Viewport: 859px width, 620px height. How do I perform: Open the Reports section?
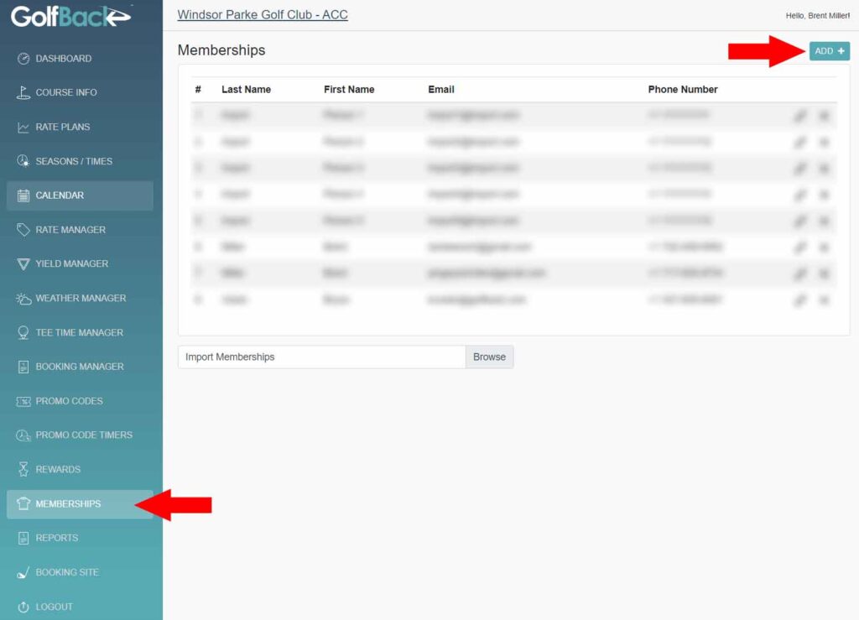56,538
